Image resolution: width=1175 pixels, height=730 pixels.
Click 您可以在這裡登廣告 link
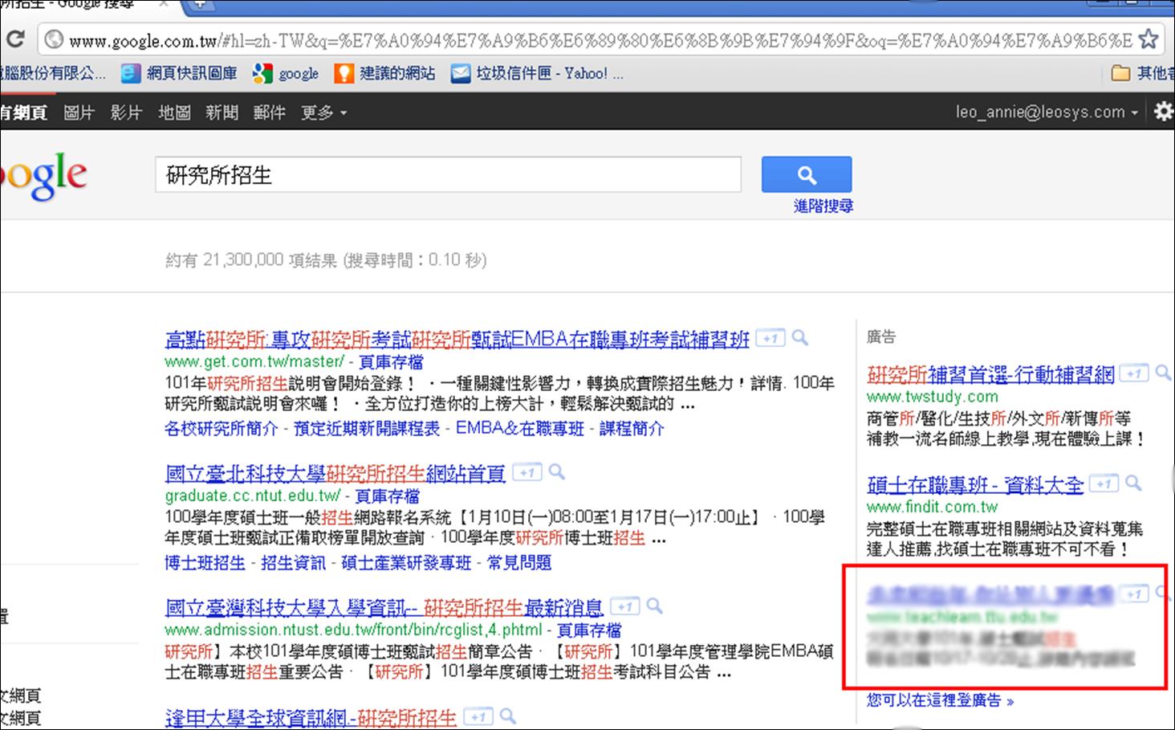(x=940, y=700)
